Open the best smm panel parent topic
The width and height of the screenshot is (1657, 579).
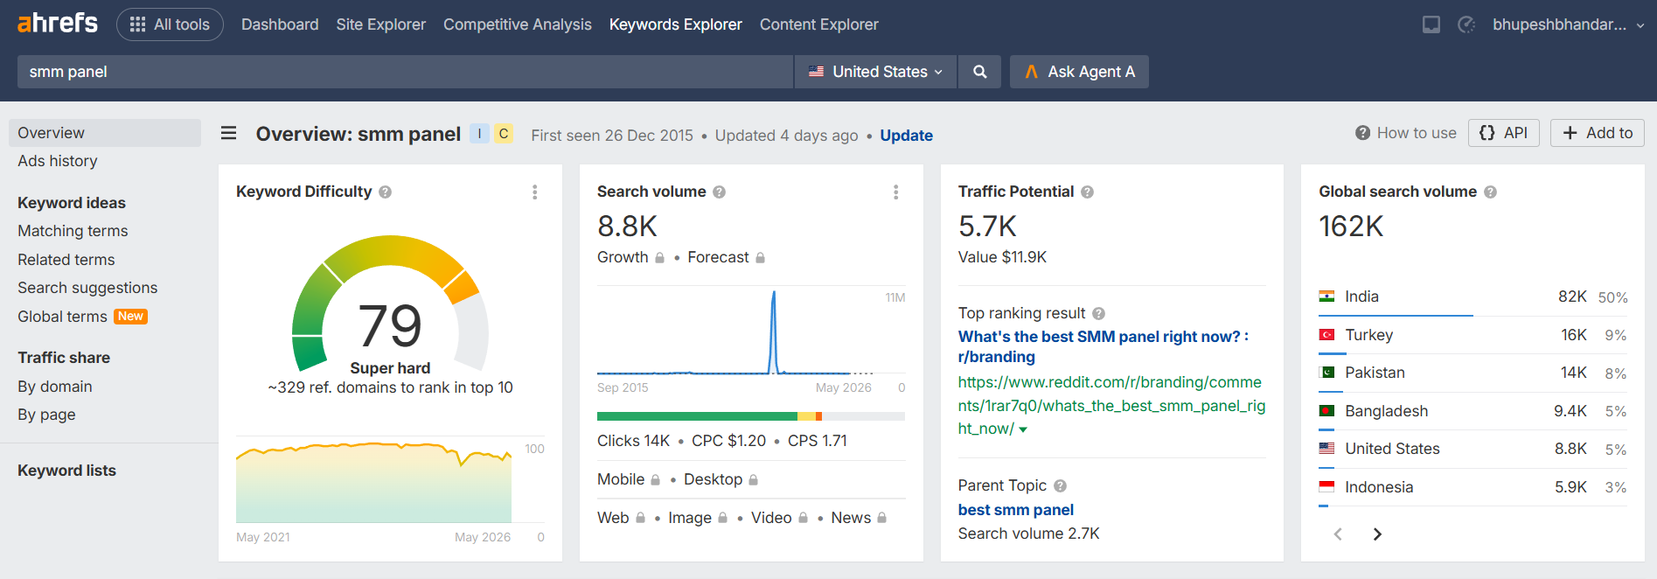tap(1015, 510)
